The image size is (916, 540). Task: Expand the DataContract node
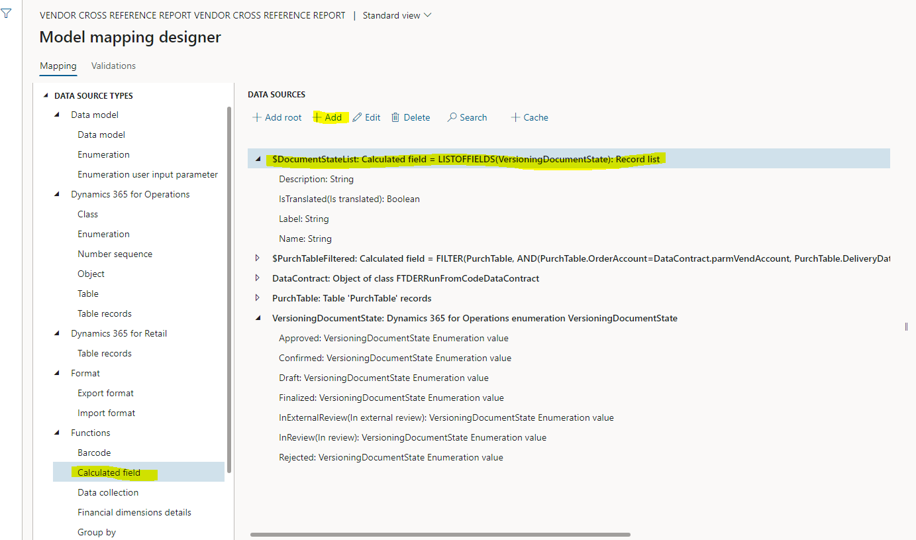(x=258, y=278)
